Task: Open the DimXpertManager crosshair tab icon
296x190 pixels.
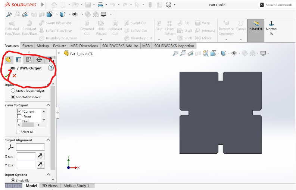Action: (39, 60)
